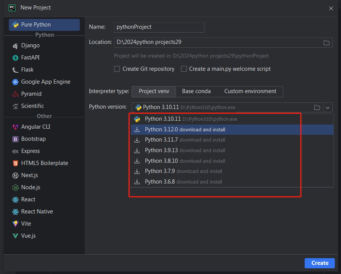This screenshot has height=274, width=341.
Task: Pick Python 3.9.13 from the list
Action: pos(185,151)
